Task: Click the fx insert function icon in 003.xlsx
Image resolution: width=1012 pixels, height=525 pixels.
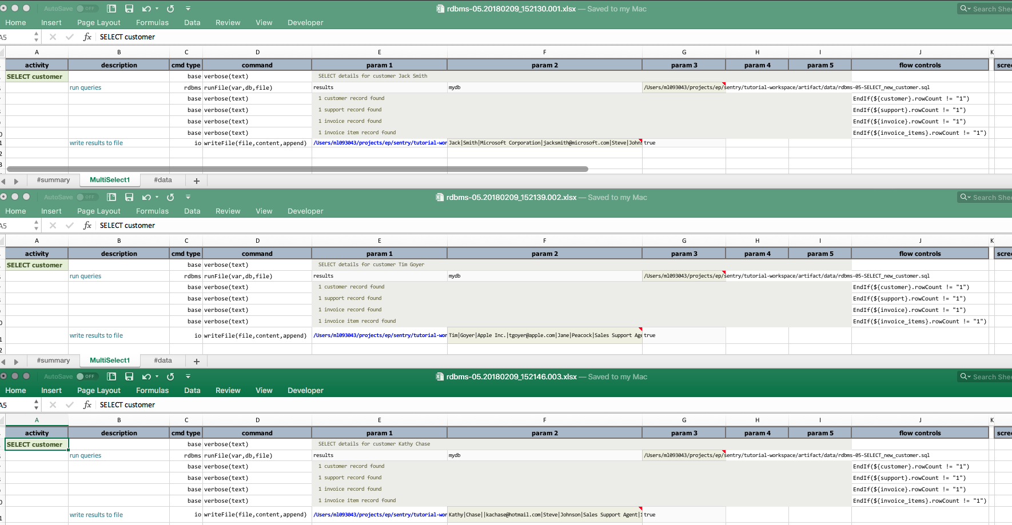Action: (87, 404)
